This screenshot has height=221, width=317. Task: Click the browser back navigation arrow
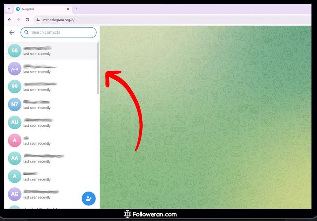[x=10, y=20]
